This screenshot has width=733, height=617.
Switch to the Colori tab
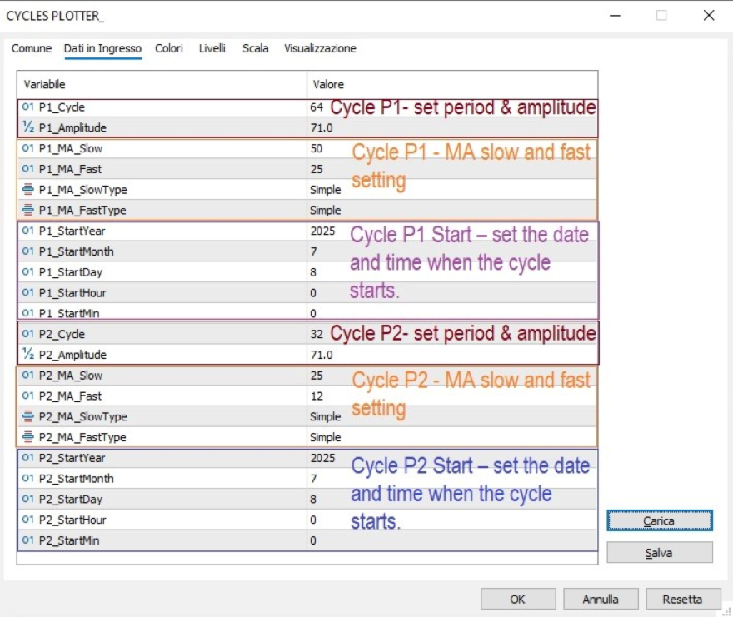click(x=169, y=49)
